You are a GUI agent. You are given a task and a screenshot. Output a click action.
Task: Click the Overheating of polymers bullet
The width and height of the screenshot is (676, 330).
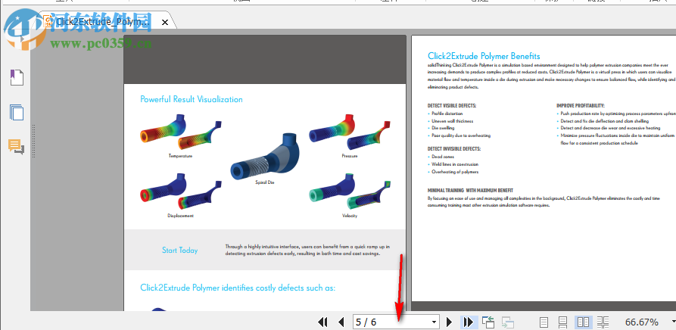(x=455, y=172)
